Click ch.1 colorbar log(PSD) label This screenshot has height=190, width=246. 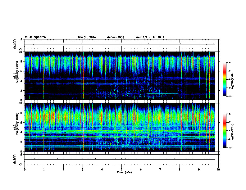click(233, 81)
